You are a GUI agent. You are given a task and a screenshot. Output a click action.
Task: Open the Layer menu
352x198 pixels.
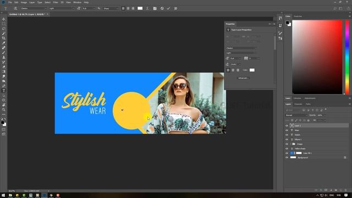[32, 2]
